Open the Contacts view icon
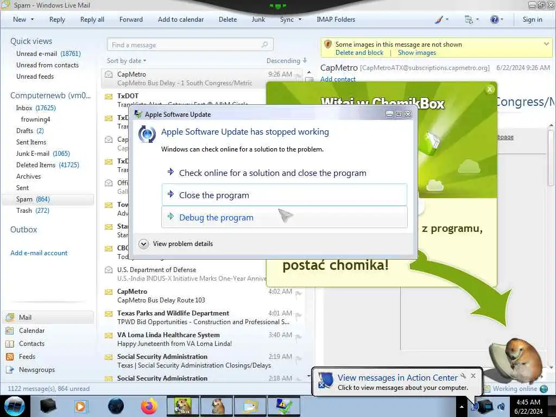The height and width of the screenshot is (417, 556). pos(10,344)
